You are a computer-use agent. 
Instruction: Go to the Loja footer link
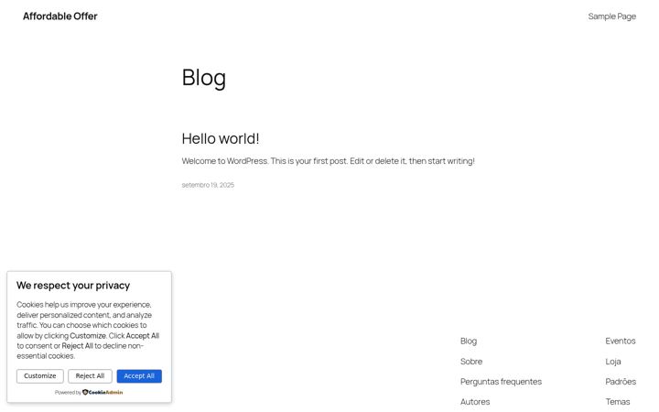(612, 361)
